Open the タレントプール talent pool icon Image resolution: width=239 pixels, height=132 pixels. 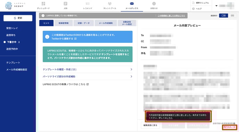109,3
